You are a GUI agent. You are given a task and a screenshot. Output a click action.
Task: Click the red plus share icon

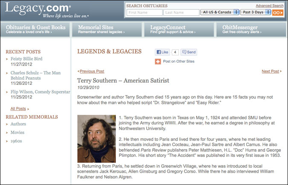pos(158,61)
